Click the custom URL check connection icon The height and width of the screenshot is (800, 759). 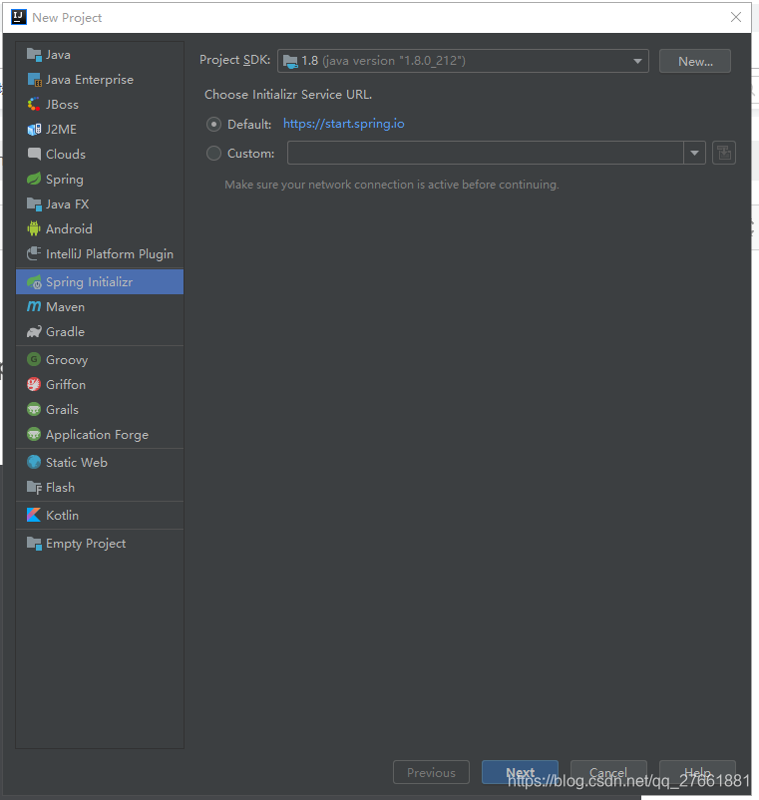click(724, 153)
